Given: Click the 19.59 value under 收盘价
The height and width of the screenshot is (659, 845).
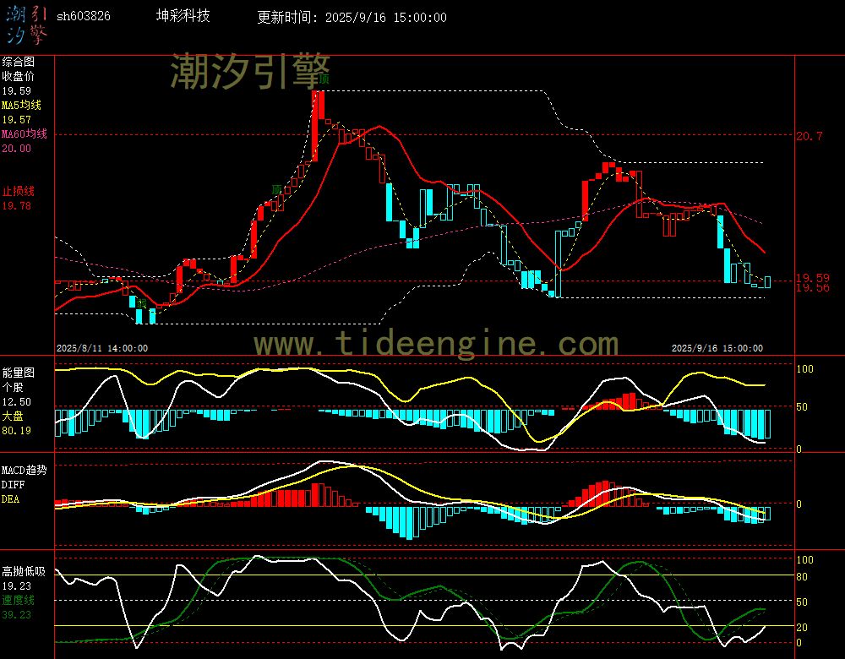Looking at the screenshot, I should pos(16,91).
